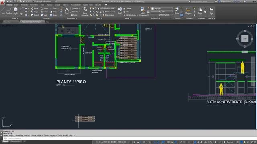The height and width of the screenshot is (144, 257).
Task: Open the Output ribbon tab
Action: coord(57,5)
